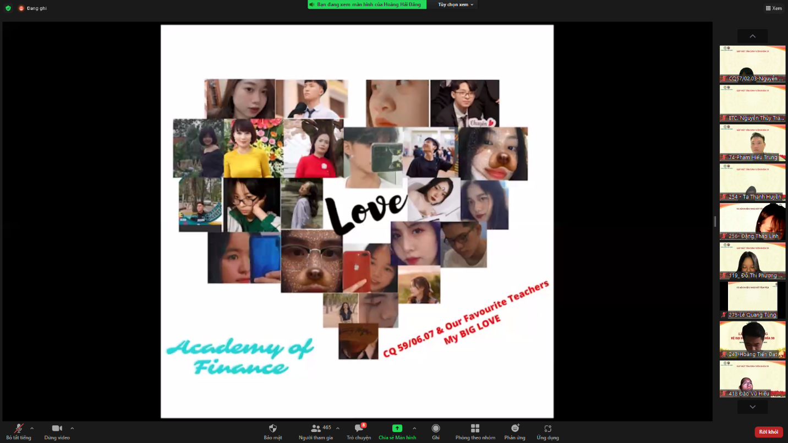Expand the video options arrow beside camera
The width and height of the screenshot is (788, 443).
72,428
